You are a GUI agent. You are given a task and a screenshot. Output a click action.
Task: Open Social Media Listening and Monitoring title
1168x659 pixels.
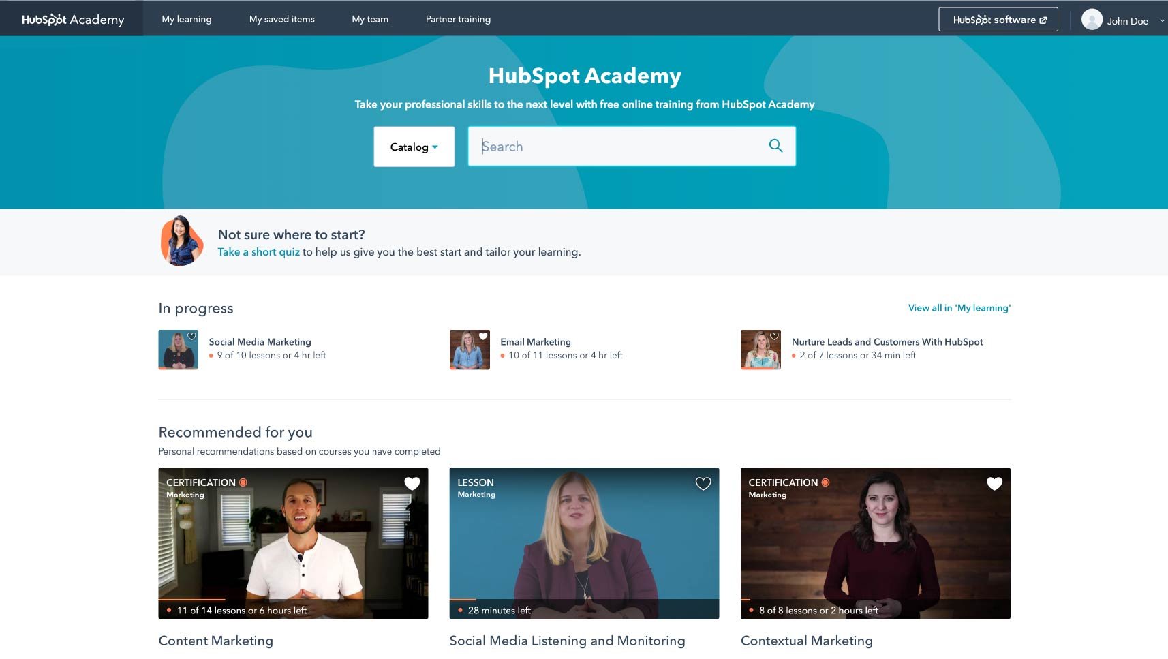(x=567, y=641)
